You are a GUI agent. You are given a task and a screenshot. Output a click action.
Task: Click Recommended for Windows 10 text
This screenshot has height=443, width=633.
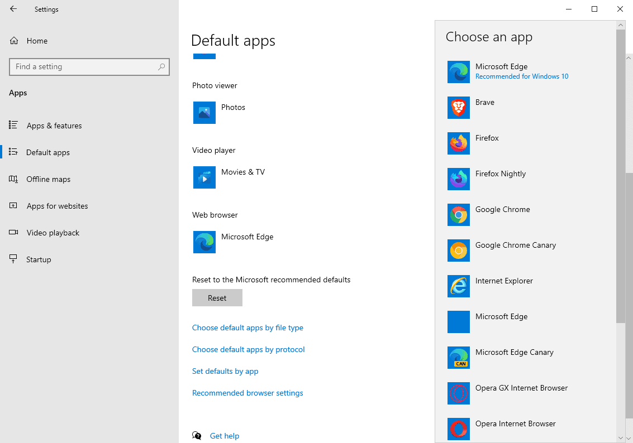522,76
